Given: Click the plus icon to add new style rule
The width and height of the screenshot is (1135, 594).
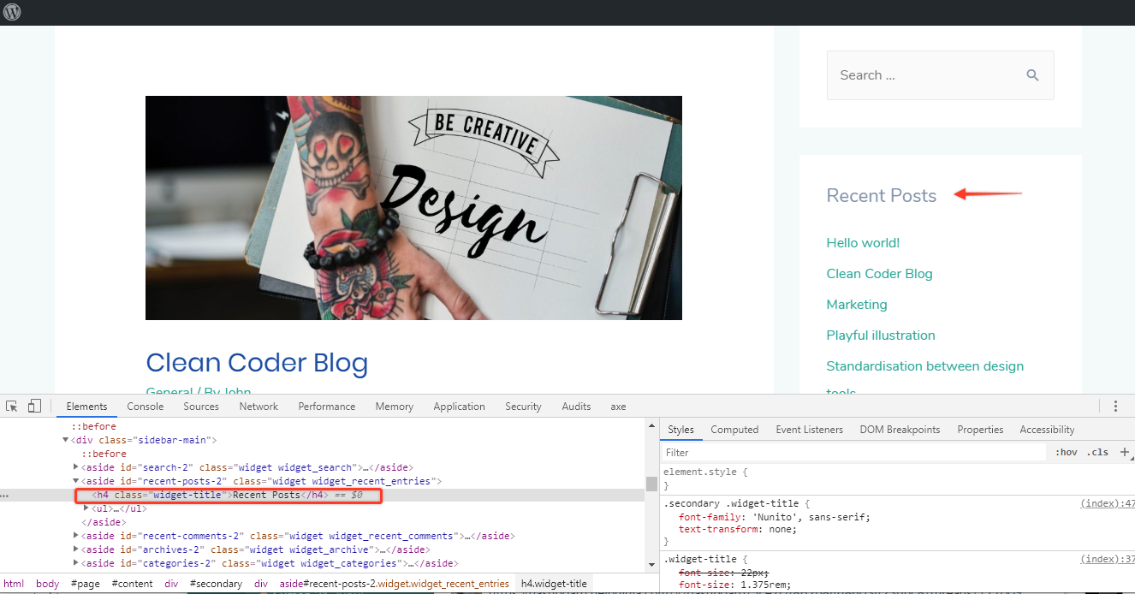Looking at the screenshot, I should click(x=1125, y=452).
